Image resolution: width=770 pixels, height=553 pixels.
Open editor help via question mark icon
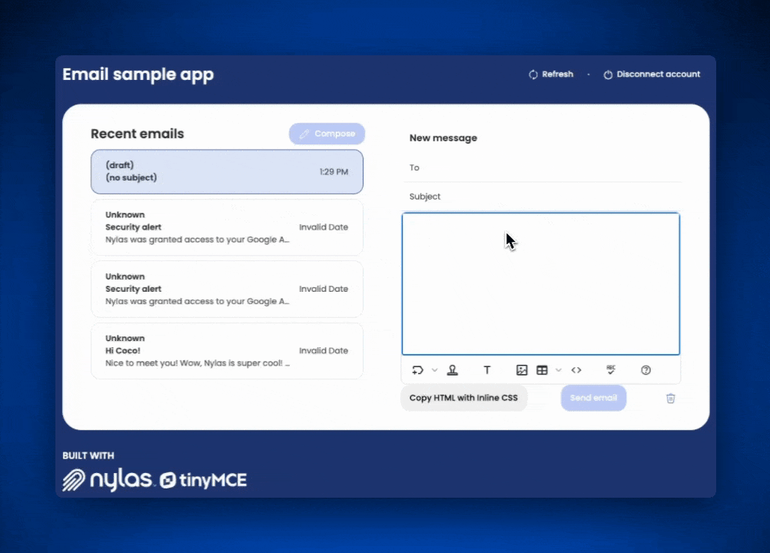[646, 370]
